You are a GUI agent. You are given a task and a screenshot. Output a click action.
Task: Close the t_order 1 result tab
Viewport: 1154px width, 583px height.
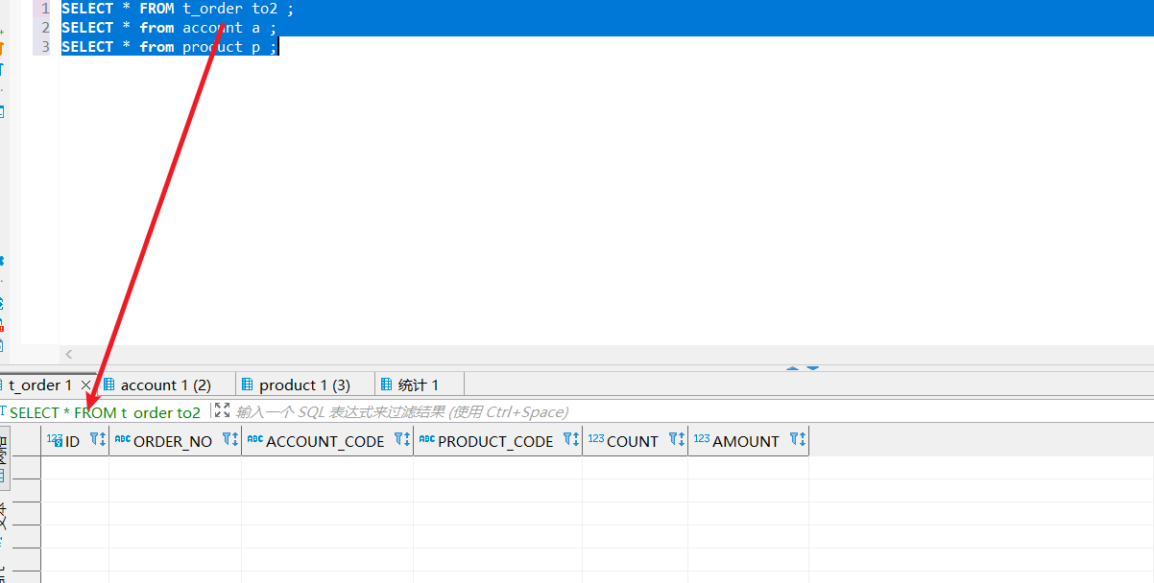coord(85,385)
